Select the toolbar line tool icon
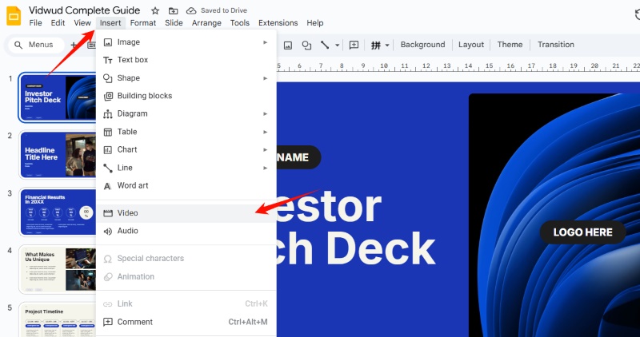The height and width of the screenshot is (337, 640). coord(325,45)
